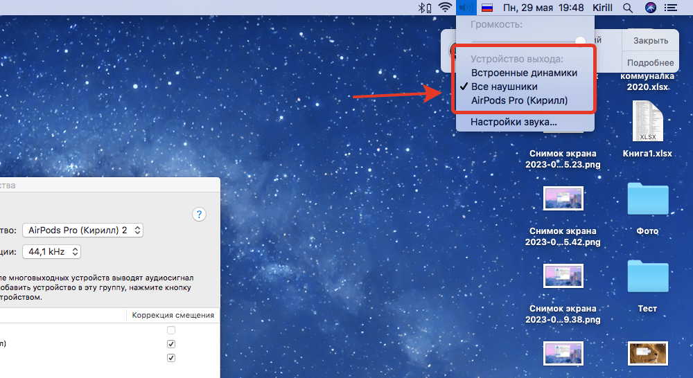
Task: Launch Siri from the menu bar
Action: [650, 8]
